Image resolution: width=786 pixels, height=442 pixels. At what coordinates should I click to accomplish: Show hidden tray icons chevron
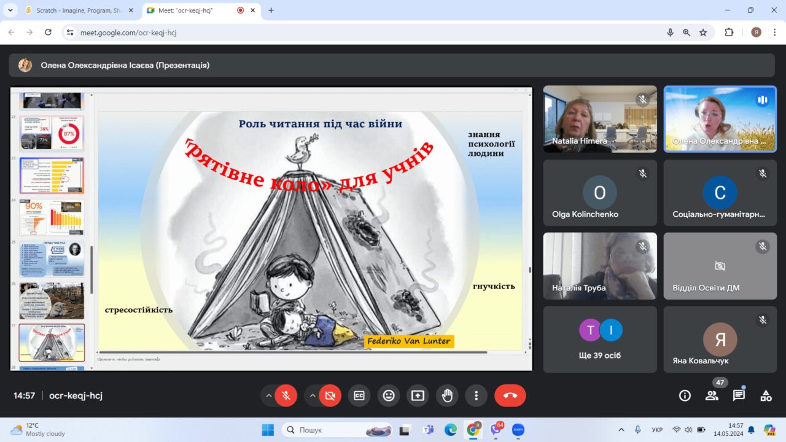[621, 430]
